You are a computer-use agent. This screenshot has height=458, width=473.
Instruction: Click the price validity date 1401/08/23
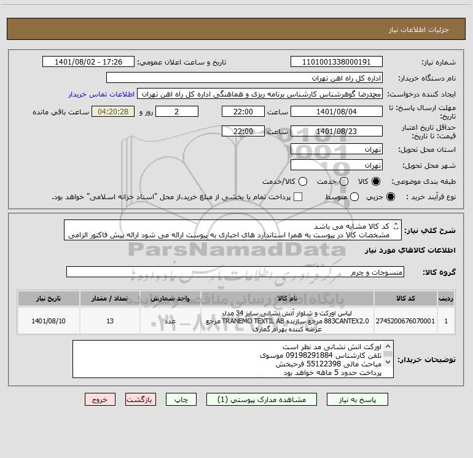[337, 131]
